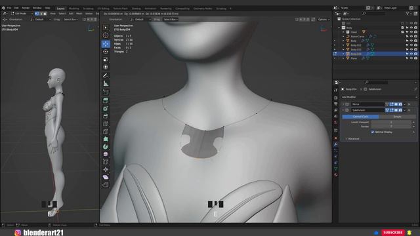Expand the Head collection row
Image resolution: width=420 pixels, height=236 pixels.
(343, 32)
